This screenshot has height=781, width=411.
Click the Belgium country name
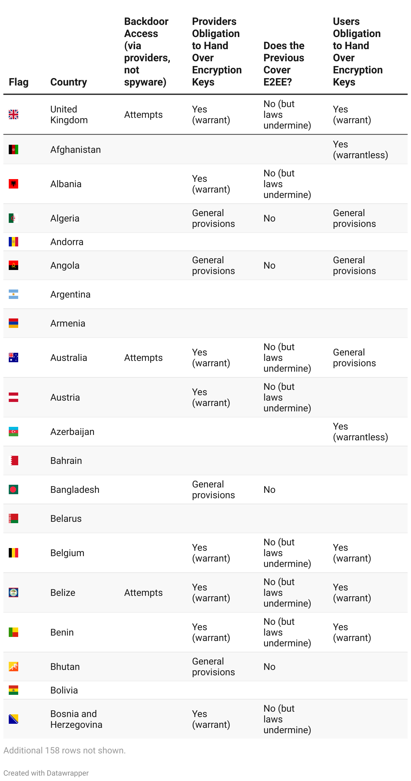tap(67, 553)
